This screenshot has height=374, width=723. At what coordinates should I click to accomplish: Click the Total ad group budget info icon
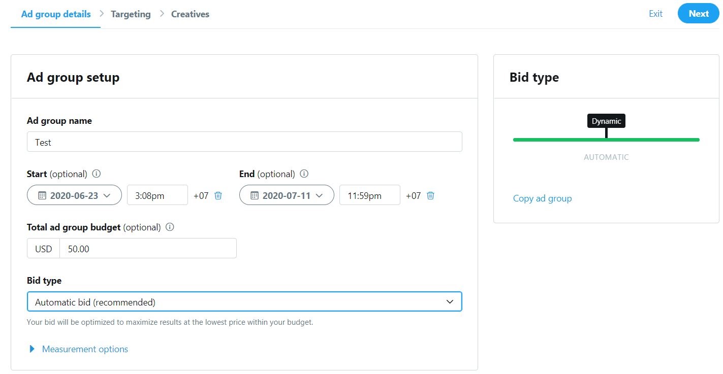click(170, 227)
